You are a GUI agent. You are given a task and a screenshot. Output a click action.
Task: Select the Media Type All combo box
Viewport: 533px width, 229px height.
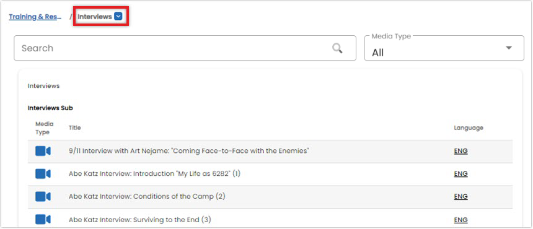[x=444, y=48]
